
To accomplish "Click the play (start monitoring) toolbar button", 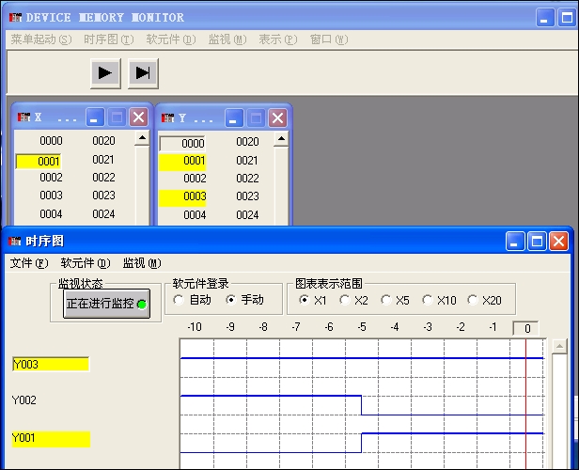I will click(105, 72).
